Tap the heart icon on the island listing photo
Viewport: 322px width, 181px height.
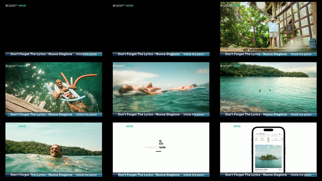pyautogui.click(x=279, y=147)
